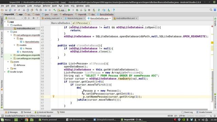Click the allPessoa() breadcrumb above code

(x=81, y=23)
